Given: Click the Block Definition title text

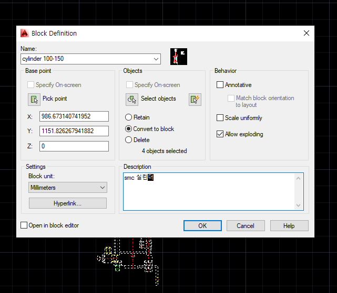Looking at the screenshot, I should click(x=54, y=33).
